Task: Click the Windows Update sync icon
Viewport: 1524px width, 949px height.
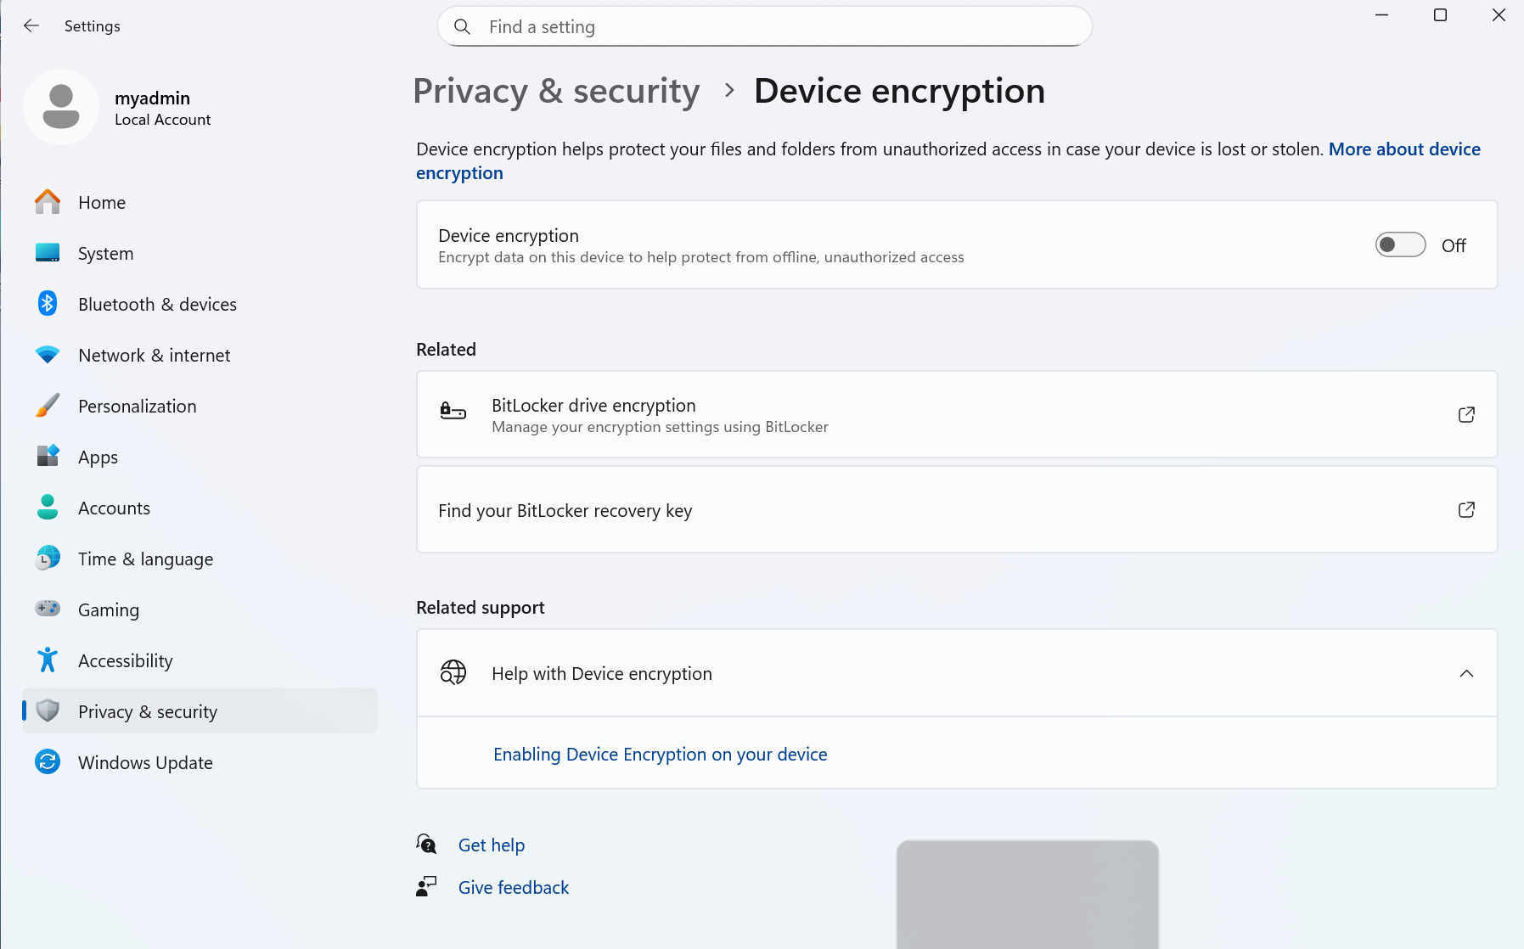Action: click(48, 762)
